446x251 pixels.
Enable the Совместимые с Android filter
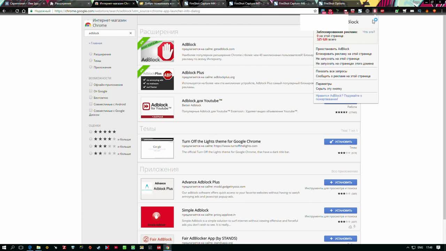coord(91,104)
